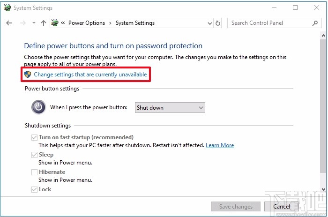Click the search magnifier icon
328x217 pixels.
point(315,23)
